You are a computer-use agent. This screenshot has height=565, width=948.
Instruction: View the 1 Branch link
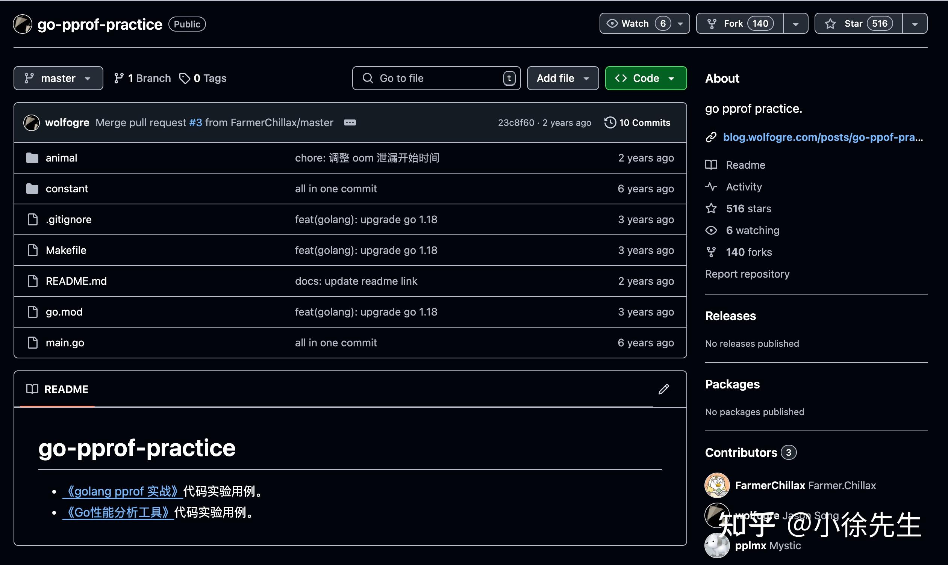142,78
